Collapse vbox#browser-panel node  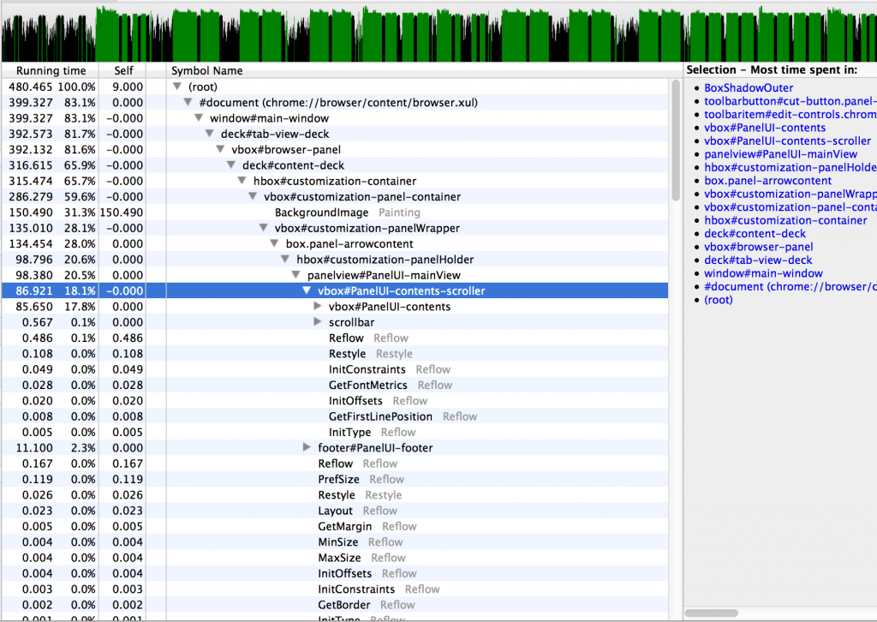click(220, 149)
